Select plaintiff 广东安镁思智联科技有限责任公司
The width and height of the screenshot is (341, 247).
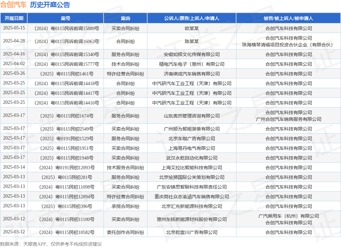191,187
